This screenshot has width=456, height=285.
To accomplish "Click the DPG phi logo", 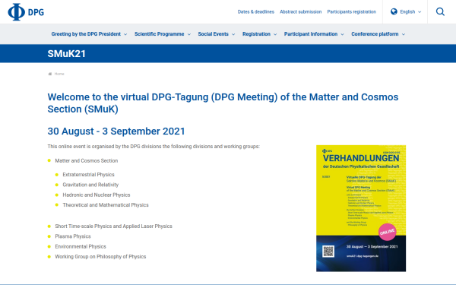I will (26, 12).
